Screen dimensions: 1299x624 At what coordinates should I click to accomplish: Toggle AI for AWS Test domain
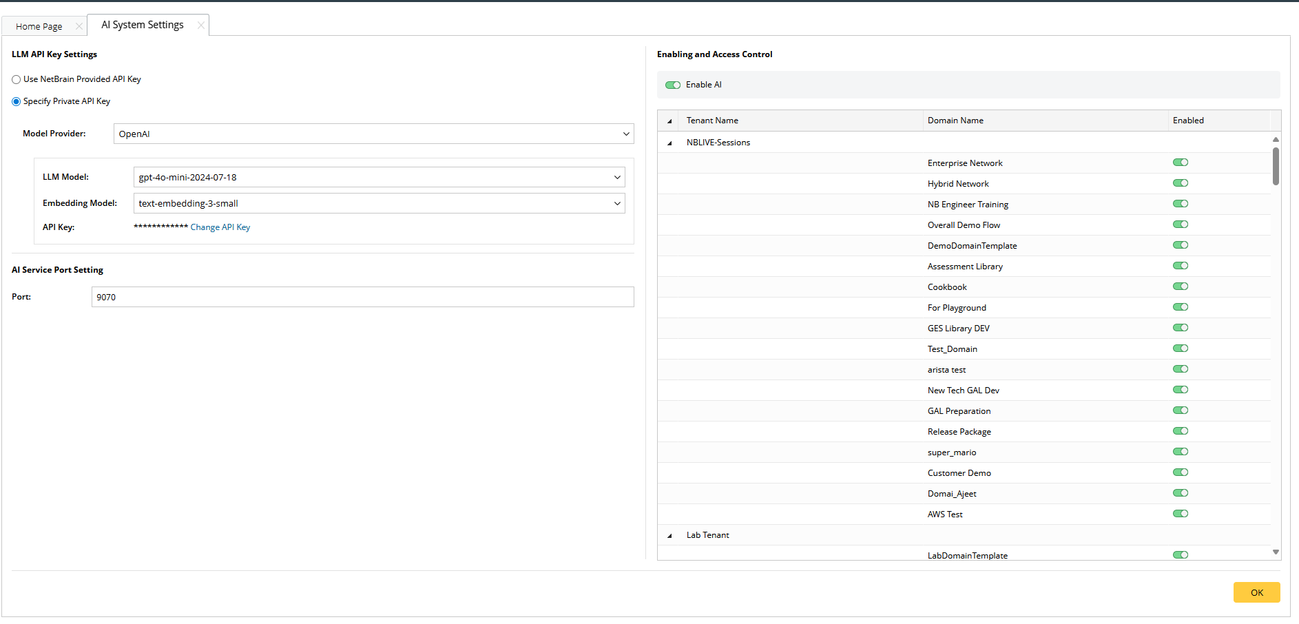pyautogui.click(x=1181, y=514)
